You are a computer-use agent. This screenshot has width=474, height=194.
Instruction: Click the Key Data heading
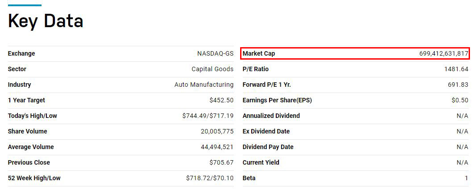(x=46, y=21)
